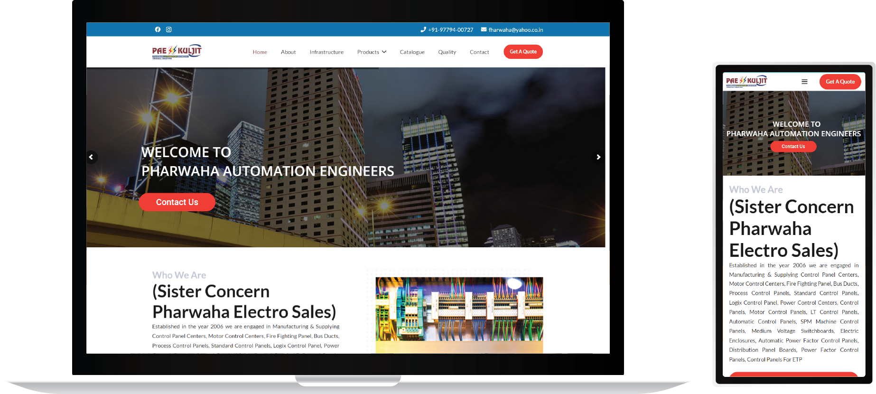Image resolution: width=876 pixels, height=394 pixels.
Task: Click the mobile hero heading 'WELCOME TO'
Action: [796, 124]
